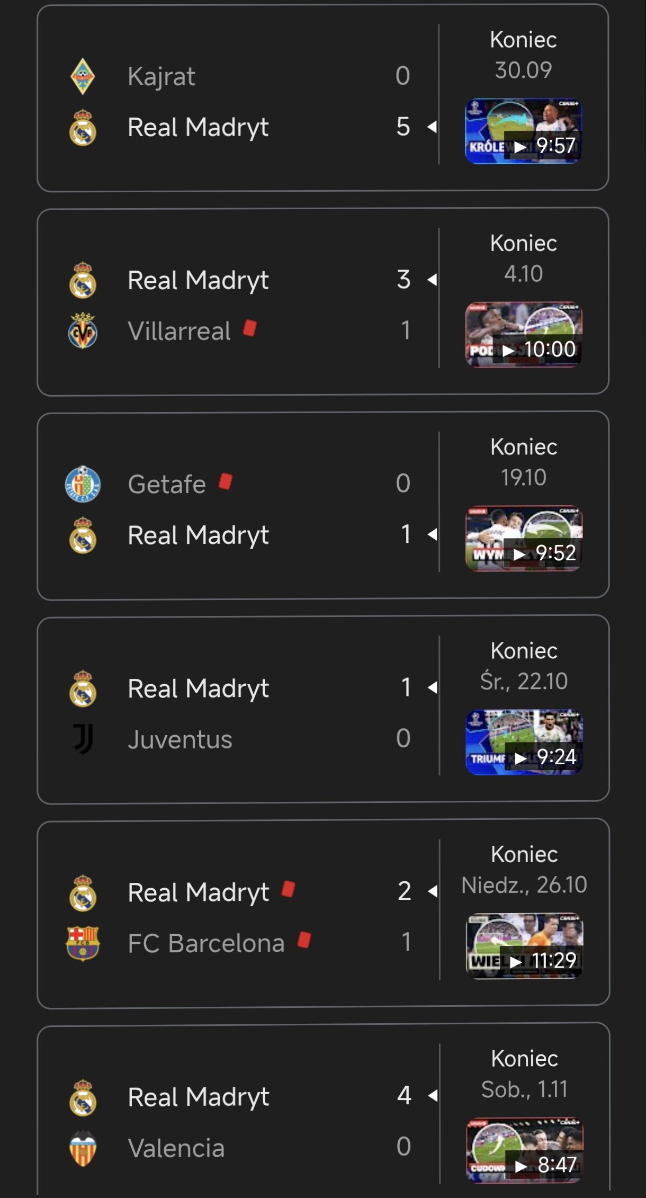Play the 8:47 Valencia highlights video
The image size is (646, 1198).
coord(524,1150)
